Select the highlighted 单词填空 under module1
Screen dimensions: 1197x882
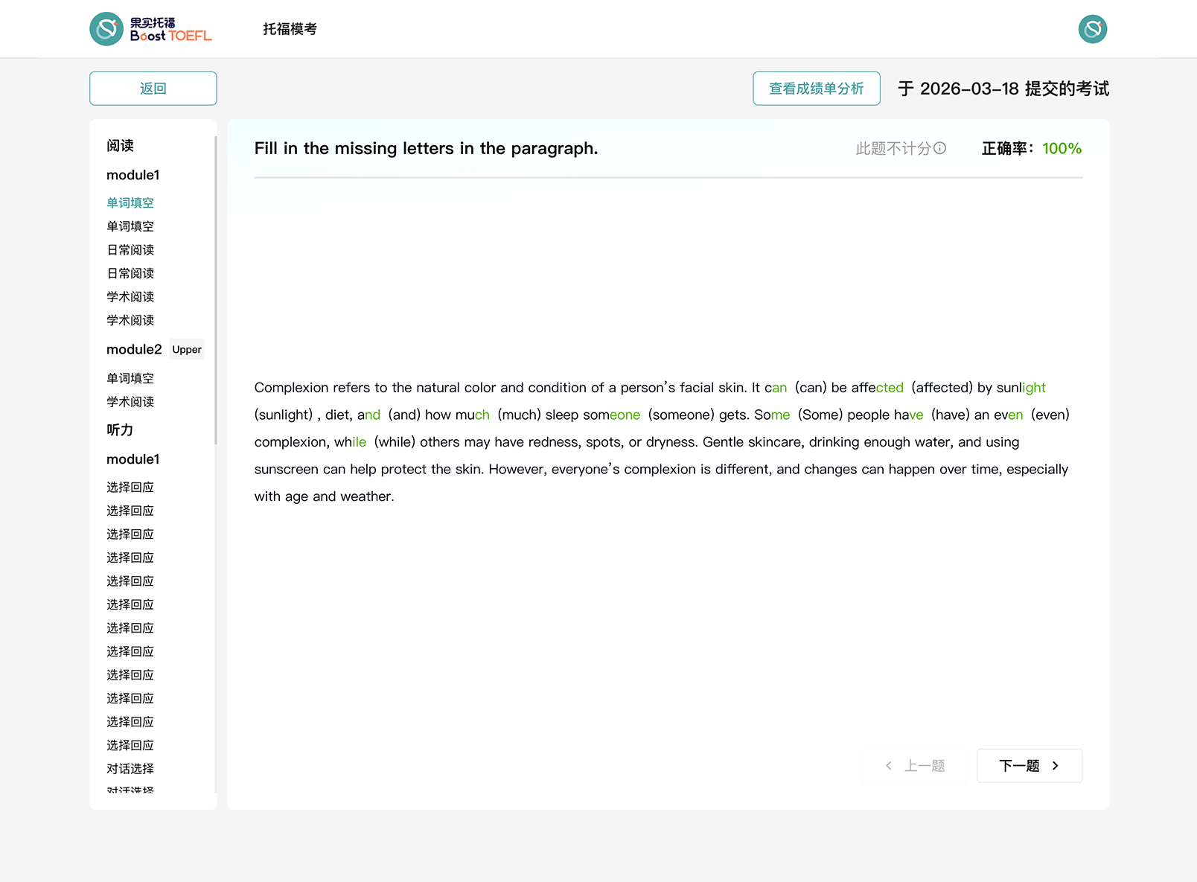(130, 202)
